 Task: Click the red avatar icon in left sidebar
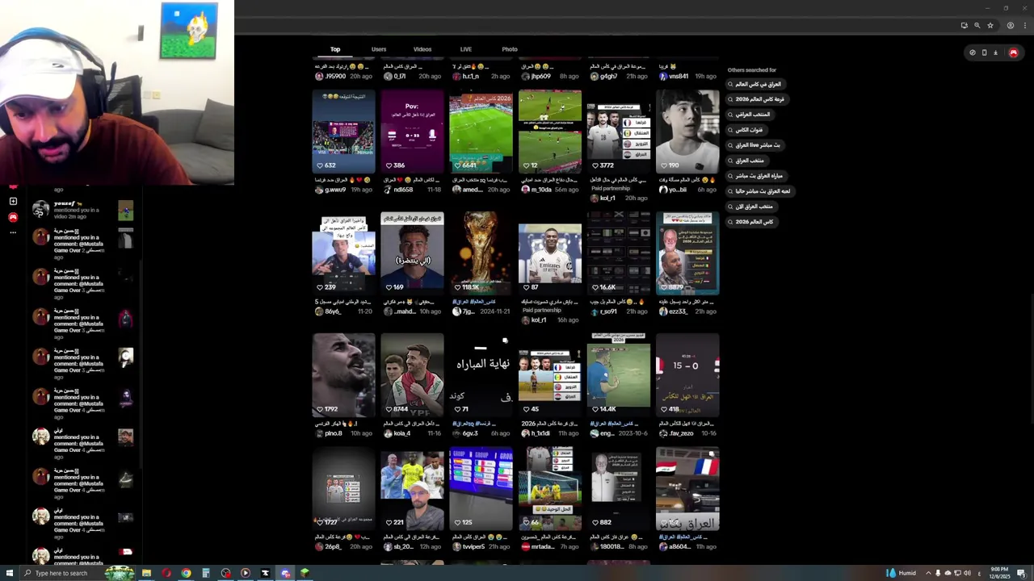[13, 217]
